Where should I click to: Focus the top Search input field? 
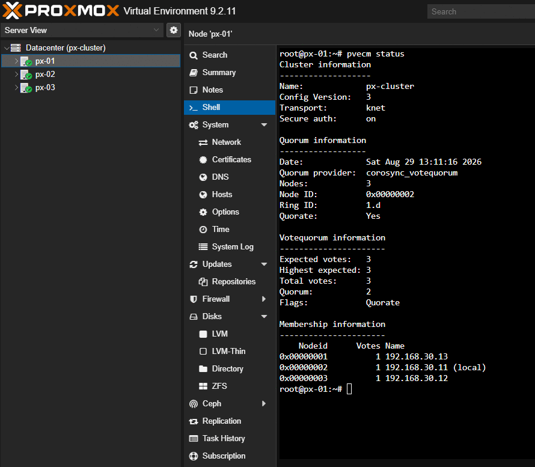tap(481, 11)
